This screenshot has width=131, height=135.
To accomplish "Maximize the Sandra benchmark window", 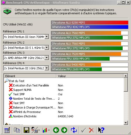I will point(123,3).
